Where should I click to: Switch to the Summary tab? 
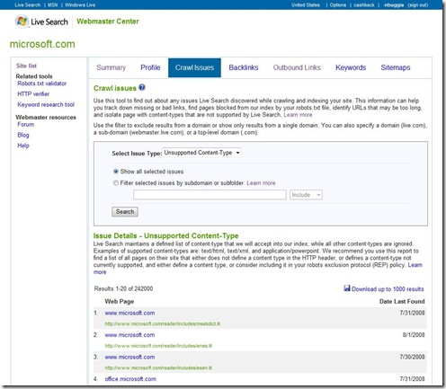[x=111, y=67]
